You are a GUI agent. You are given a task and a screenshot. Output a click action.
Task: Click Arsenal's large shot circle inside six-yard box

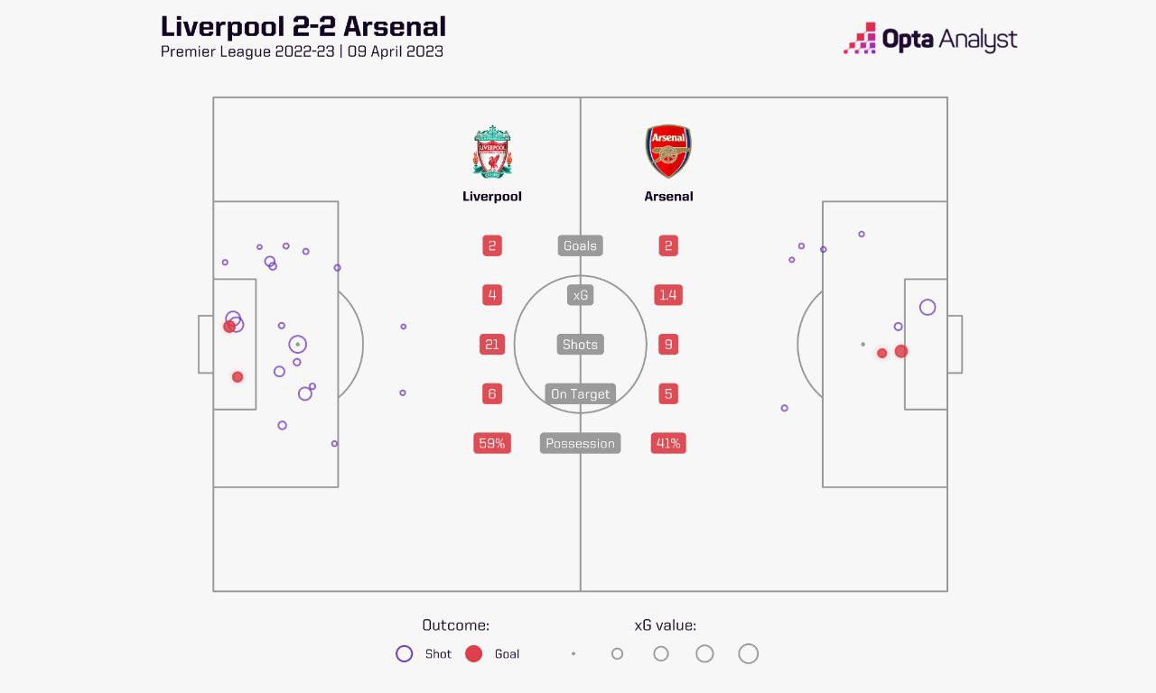pyautogui.click(x=928, y=308)
